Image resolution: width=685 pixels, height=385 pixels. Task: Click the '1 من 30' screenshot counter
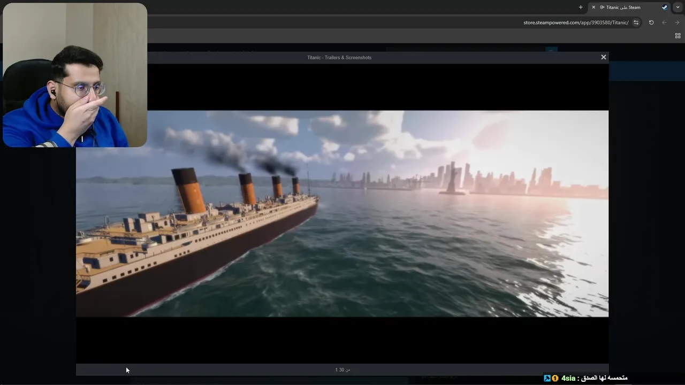pos(342,369)
